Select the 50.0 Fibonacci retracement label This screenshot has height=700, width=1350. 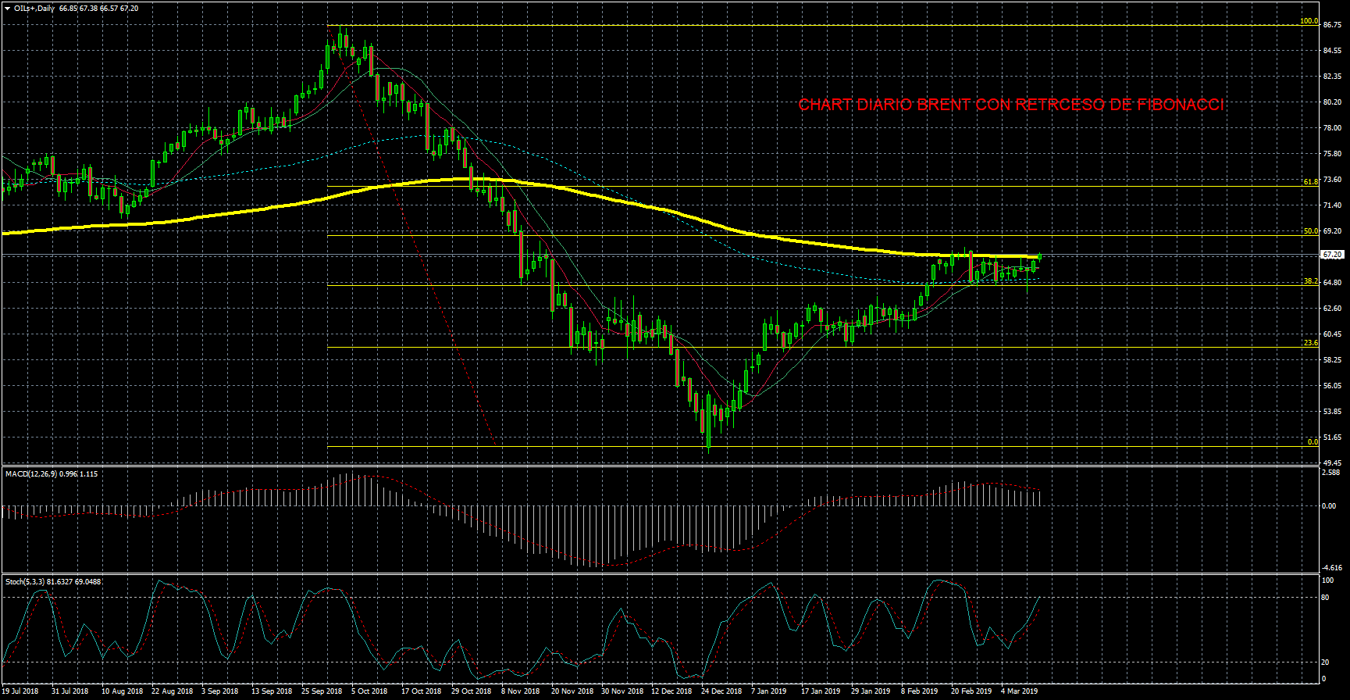point(1310,231)
